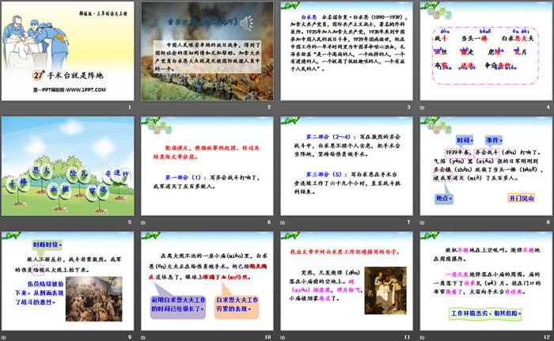Screen dimensions: 554x341
Task: Click the slide number 8 label
Action: pyautogui.click(x=548, y=222)
